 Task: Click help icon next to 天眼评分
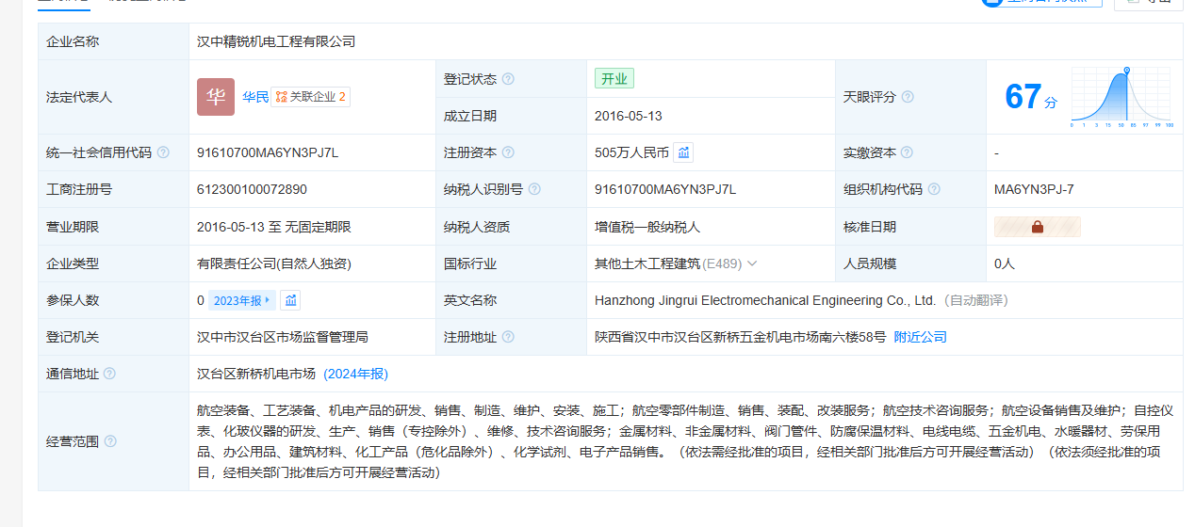pos(908,97)
